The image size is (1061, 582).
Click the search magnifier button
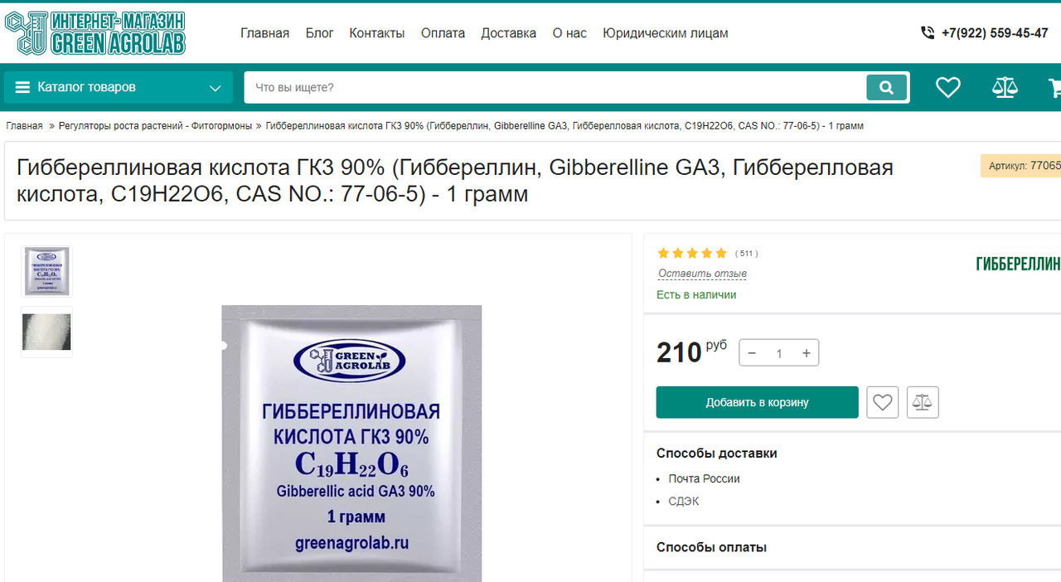(x=886, y=87)
